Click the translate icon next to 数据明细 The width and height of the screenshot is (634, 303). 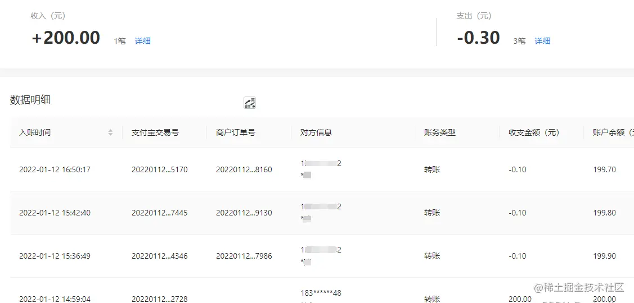249,103
